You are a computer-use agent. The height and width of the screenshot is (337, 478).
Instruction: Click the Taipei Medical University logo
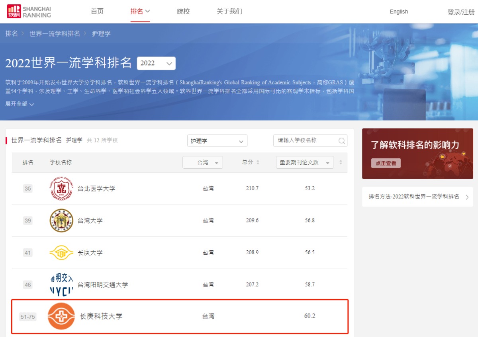point(61,189)
